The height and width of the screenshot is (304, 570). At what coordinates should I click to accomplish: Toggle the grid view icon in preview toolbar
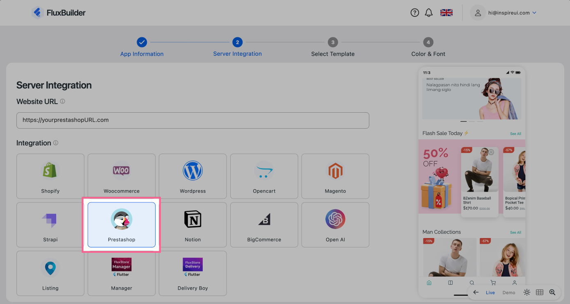click(540, 293)
